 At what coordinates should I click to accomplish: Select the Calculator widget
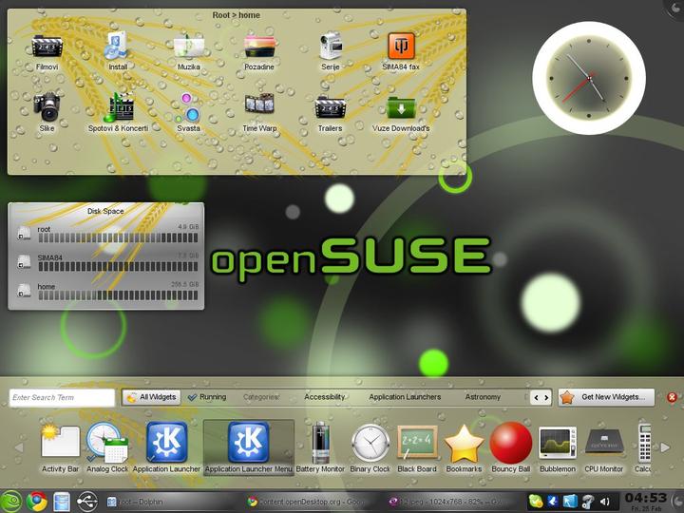644,447
